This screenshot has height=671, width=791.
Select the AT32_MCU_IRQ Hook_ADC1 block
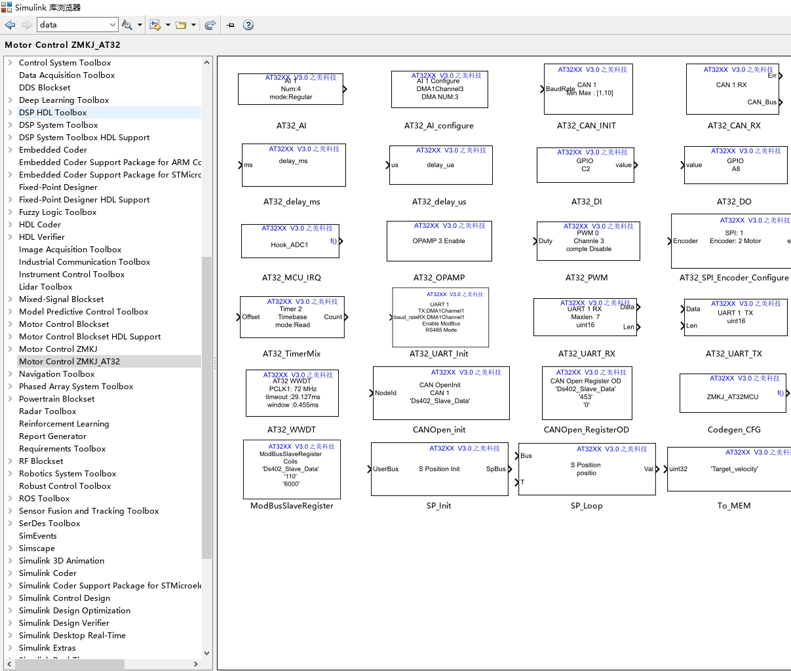tap(291, 241)
